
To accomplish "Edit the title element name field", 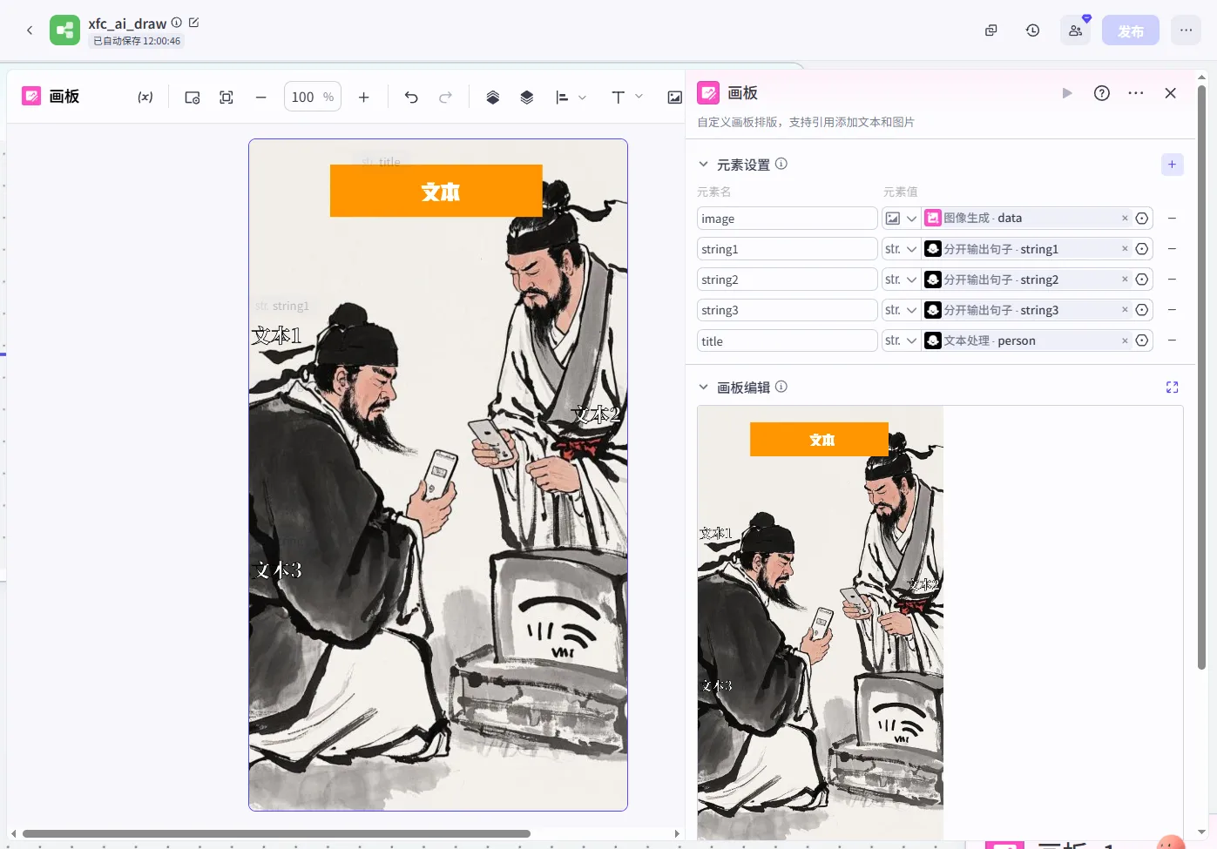I will 788,341.
